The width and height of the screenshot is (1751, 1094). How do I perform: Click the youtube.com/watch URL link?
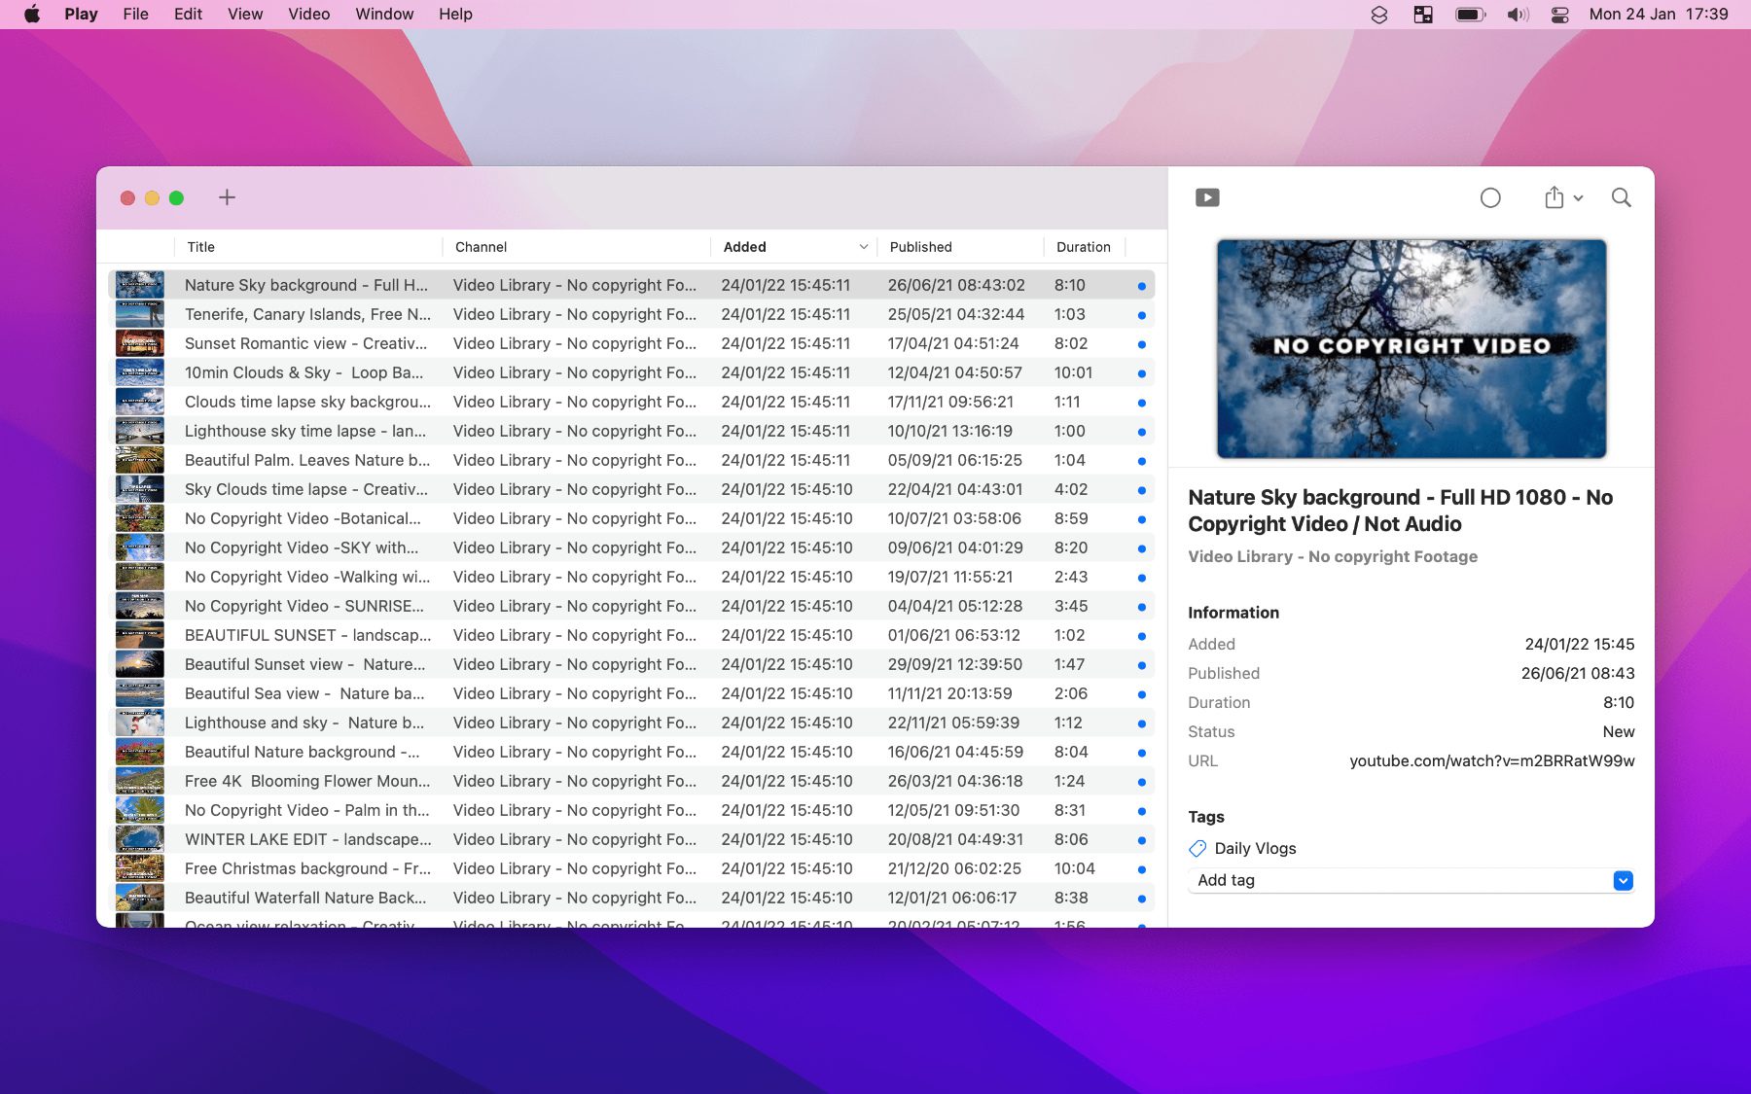tap(1491, 760)
